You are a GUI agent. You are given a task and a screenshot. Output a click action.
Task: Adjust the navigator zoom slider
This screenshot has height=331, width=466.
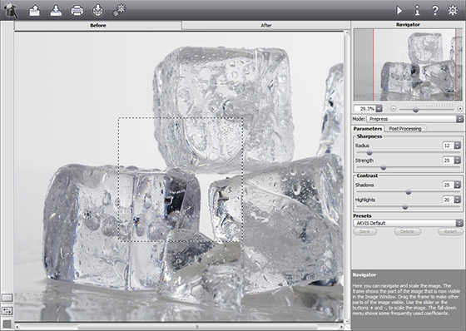(415, 110)
